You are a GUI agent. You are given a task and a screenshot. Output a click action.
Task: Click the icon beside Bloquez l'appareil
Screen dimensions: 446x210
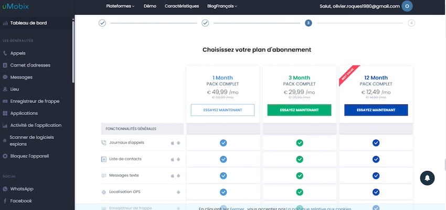click(5, 156)
